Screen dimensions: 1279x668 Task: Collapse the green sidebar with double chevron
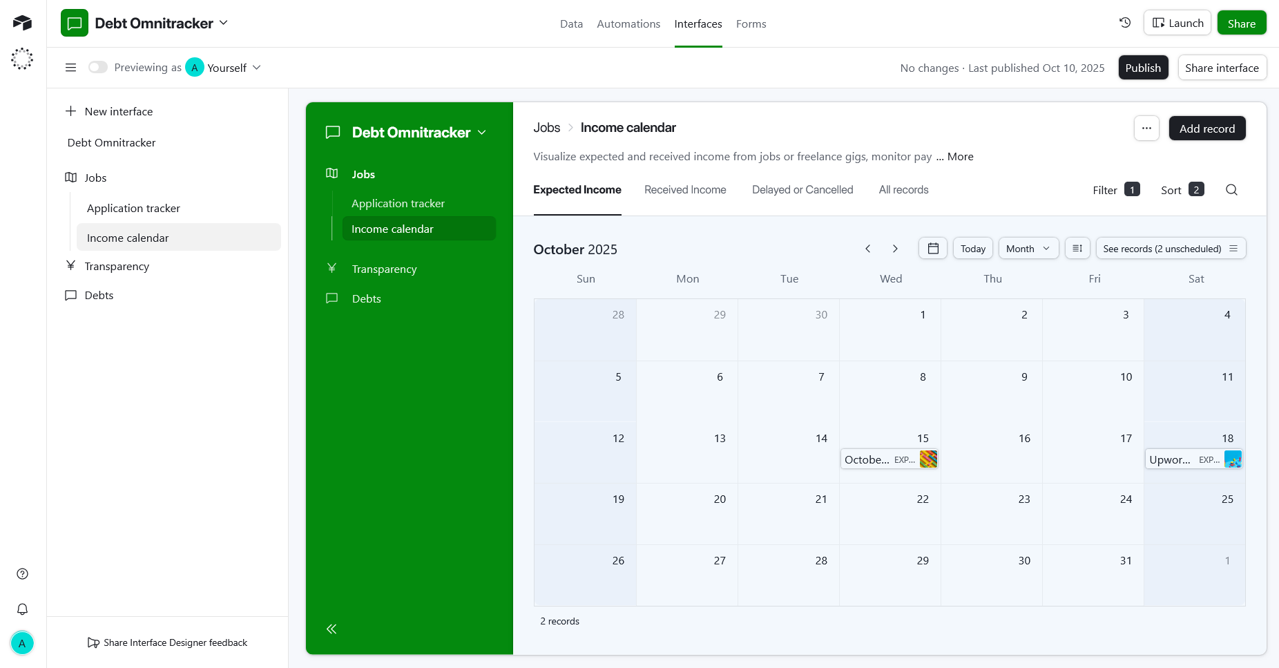click(331, 629)
